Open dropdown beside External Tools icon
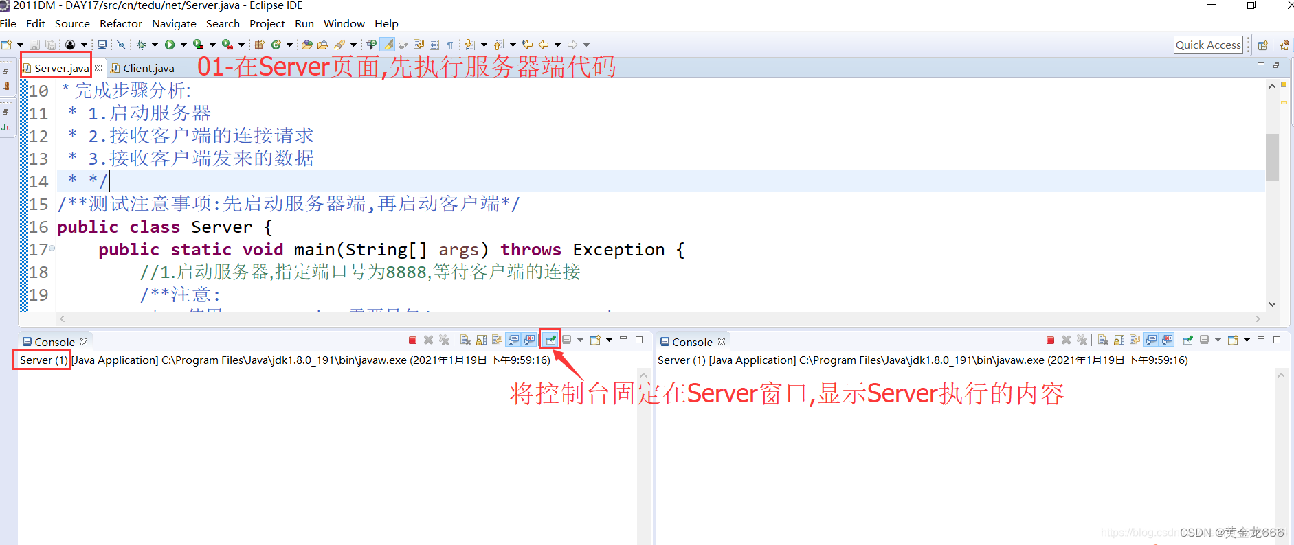Screen dimensions: 1294x545 pos(241,45)
